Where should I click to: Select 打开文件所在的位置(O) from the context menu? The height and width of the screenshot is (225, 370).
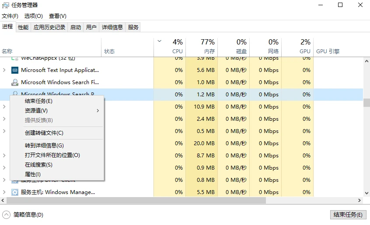click(x=52, y=155)
